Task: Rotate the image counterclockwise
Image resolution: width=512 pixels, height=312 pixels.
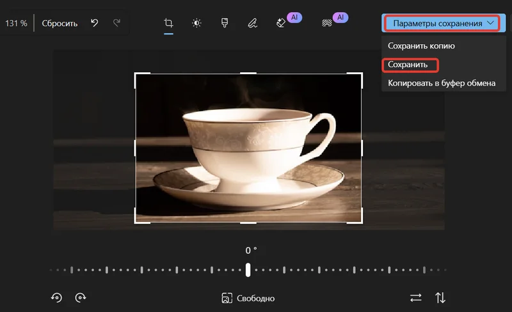Action: 57,297
